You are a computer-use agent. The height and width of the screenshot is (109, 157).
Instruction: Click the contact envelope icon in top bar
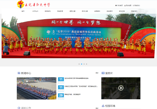coord(133,5)
